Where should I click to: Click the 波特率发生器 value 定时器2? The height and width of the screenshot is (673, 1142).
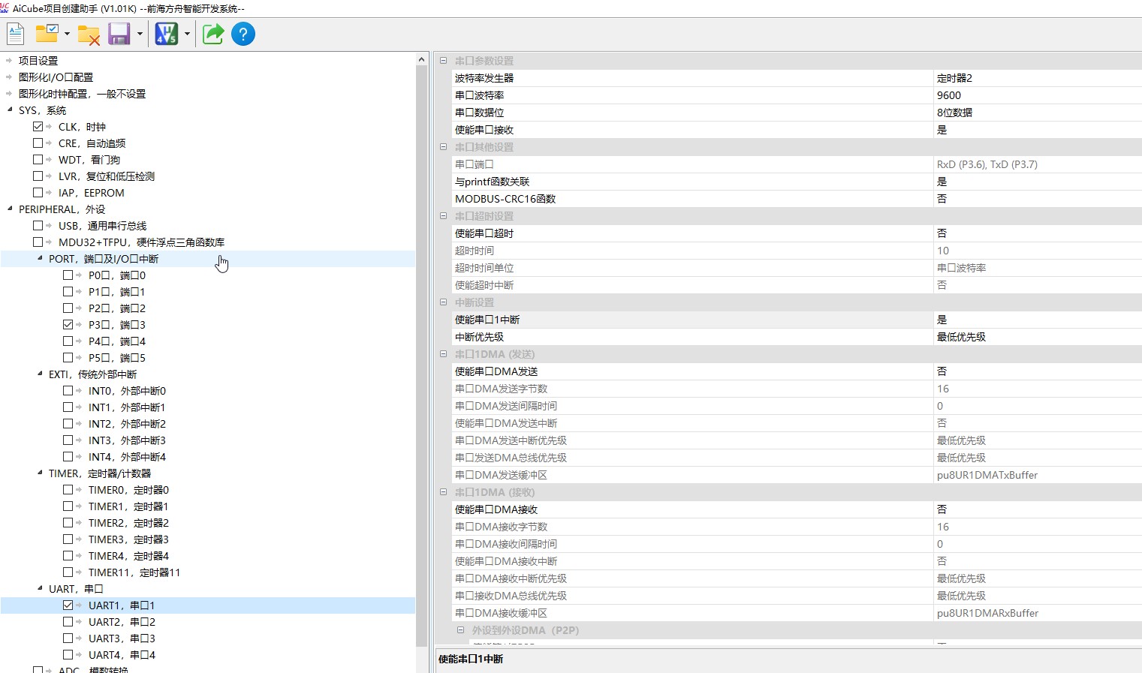coord(1036,78)
